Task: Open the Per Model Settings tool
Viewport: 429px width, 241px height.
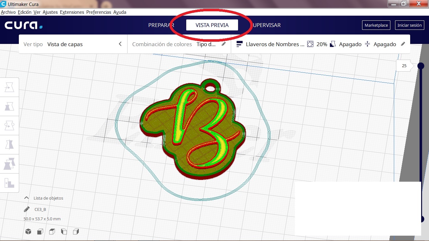Action: click(x=9, y=164)
